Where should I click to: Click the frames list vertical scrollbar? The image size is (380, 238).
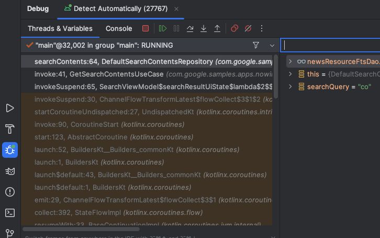275,77
